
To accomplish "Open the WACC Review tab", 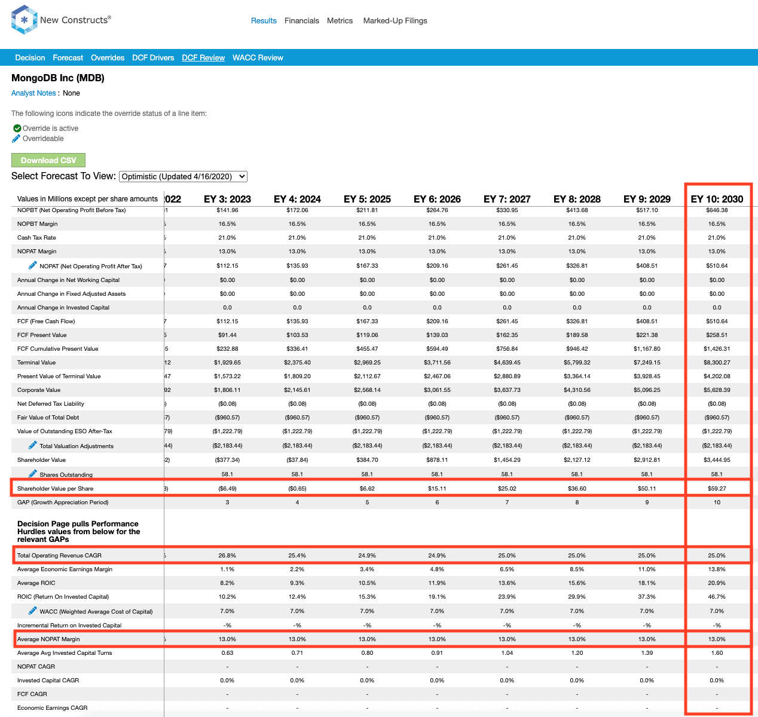I will coord(258,58).
